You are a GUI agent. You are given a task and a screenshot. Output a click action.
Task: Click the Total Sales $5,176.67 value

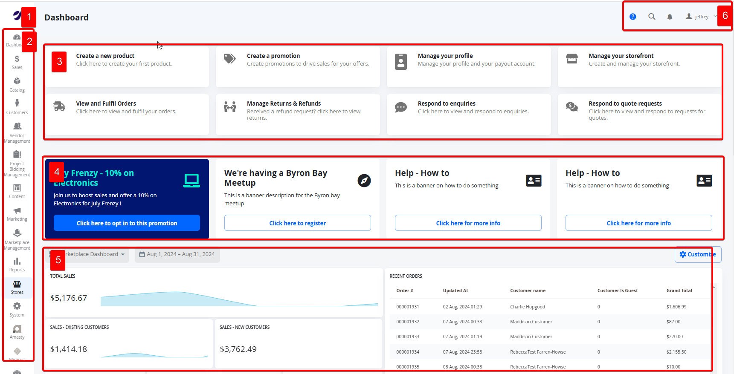click(x=69, y=298)
